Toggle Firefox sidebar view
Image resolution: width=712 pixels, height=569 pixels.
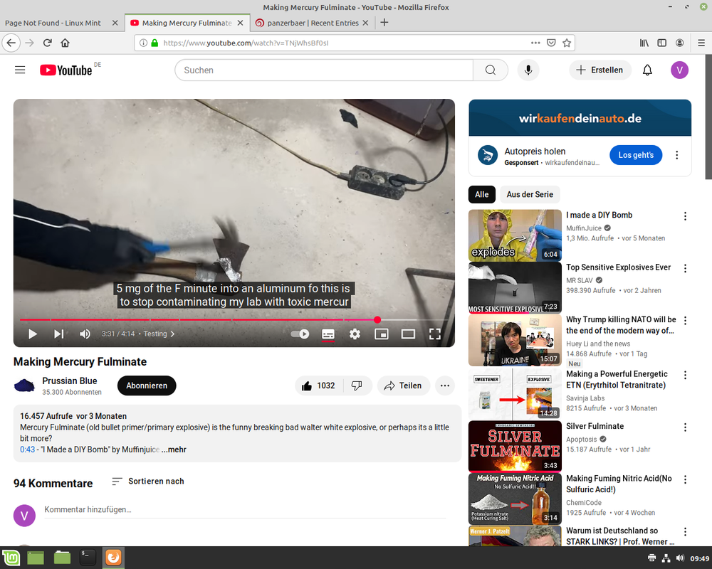click(x=661, y=43)
